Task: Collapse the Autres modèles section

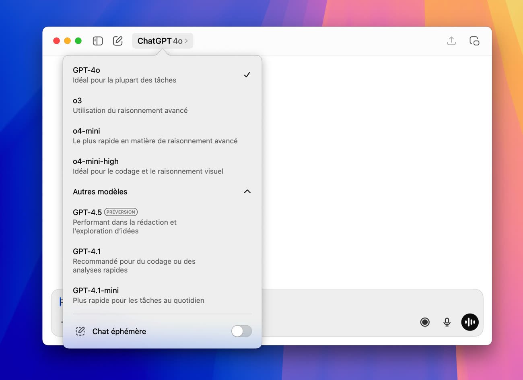Action: [x=162, y=192]
